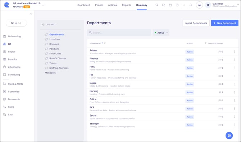Expand the GS Health and Rehab company dropdown
Image resolution: width=241 pixels, height=142 pixels.
point(43,5)
